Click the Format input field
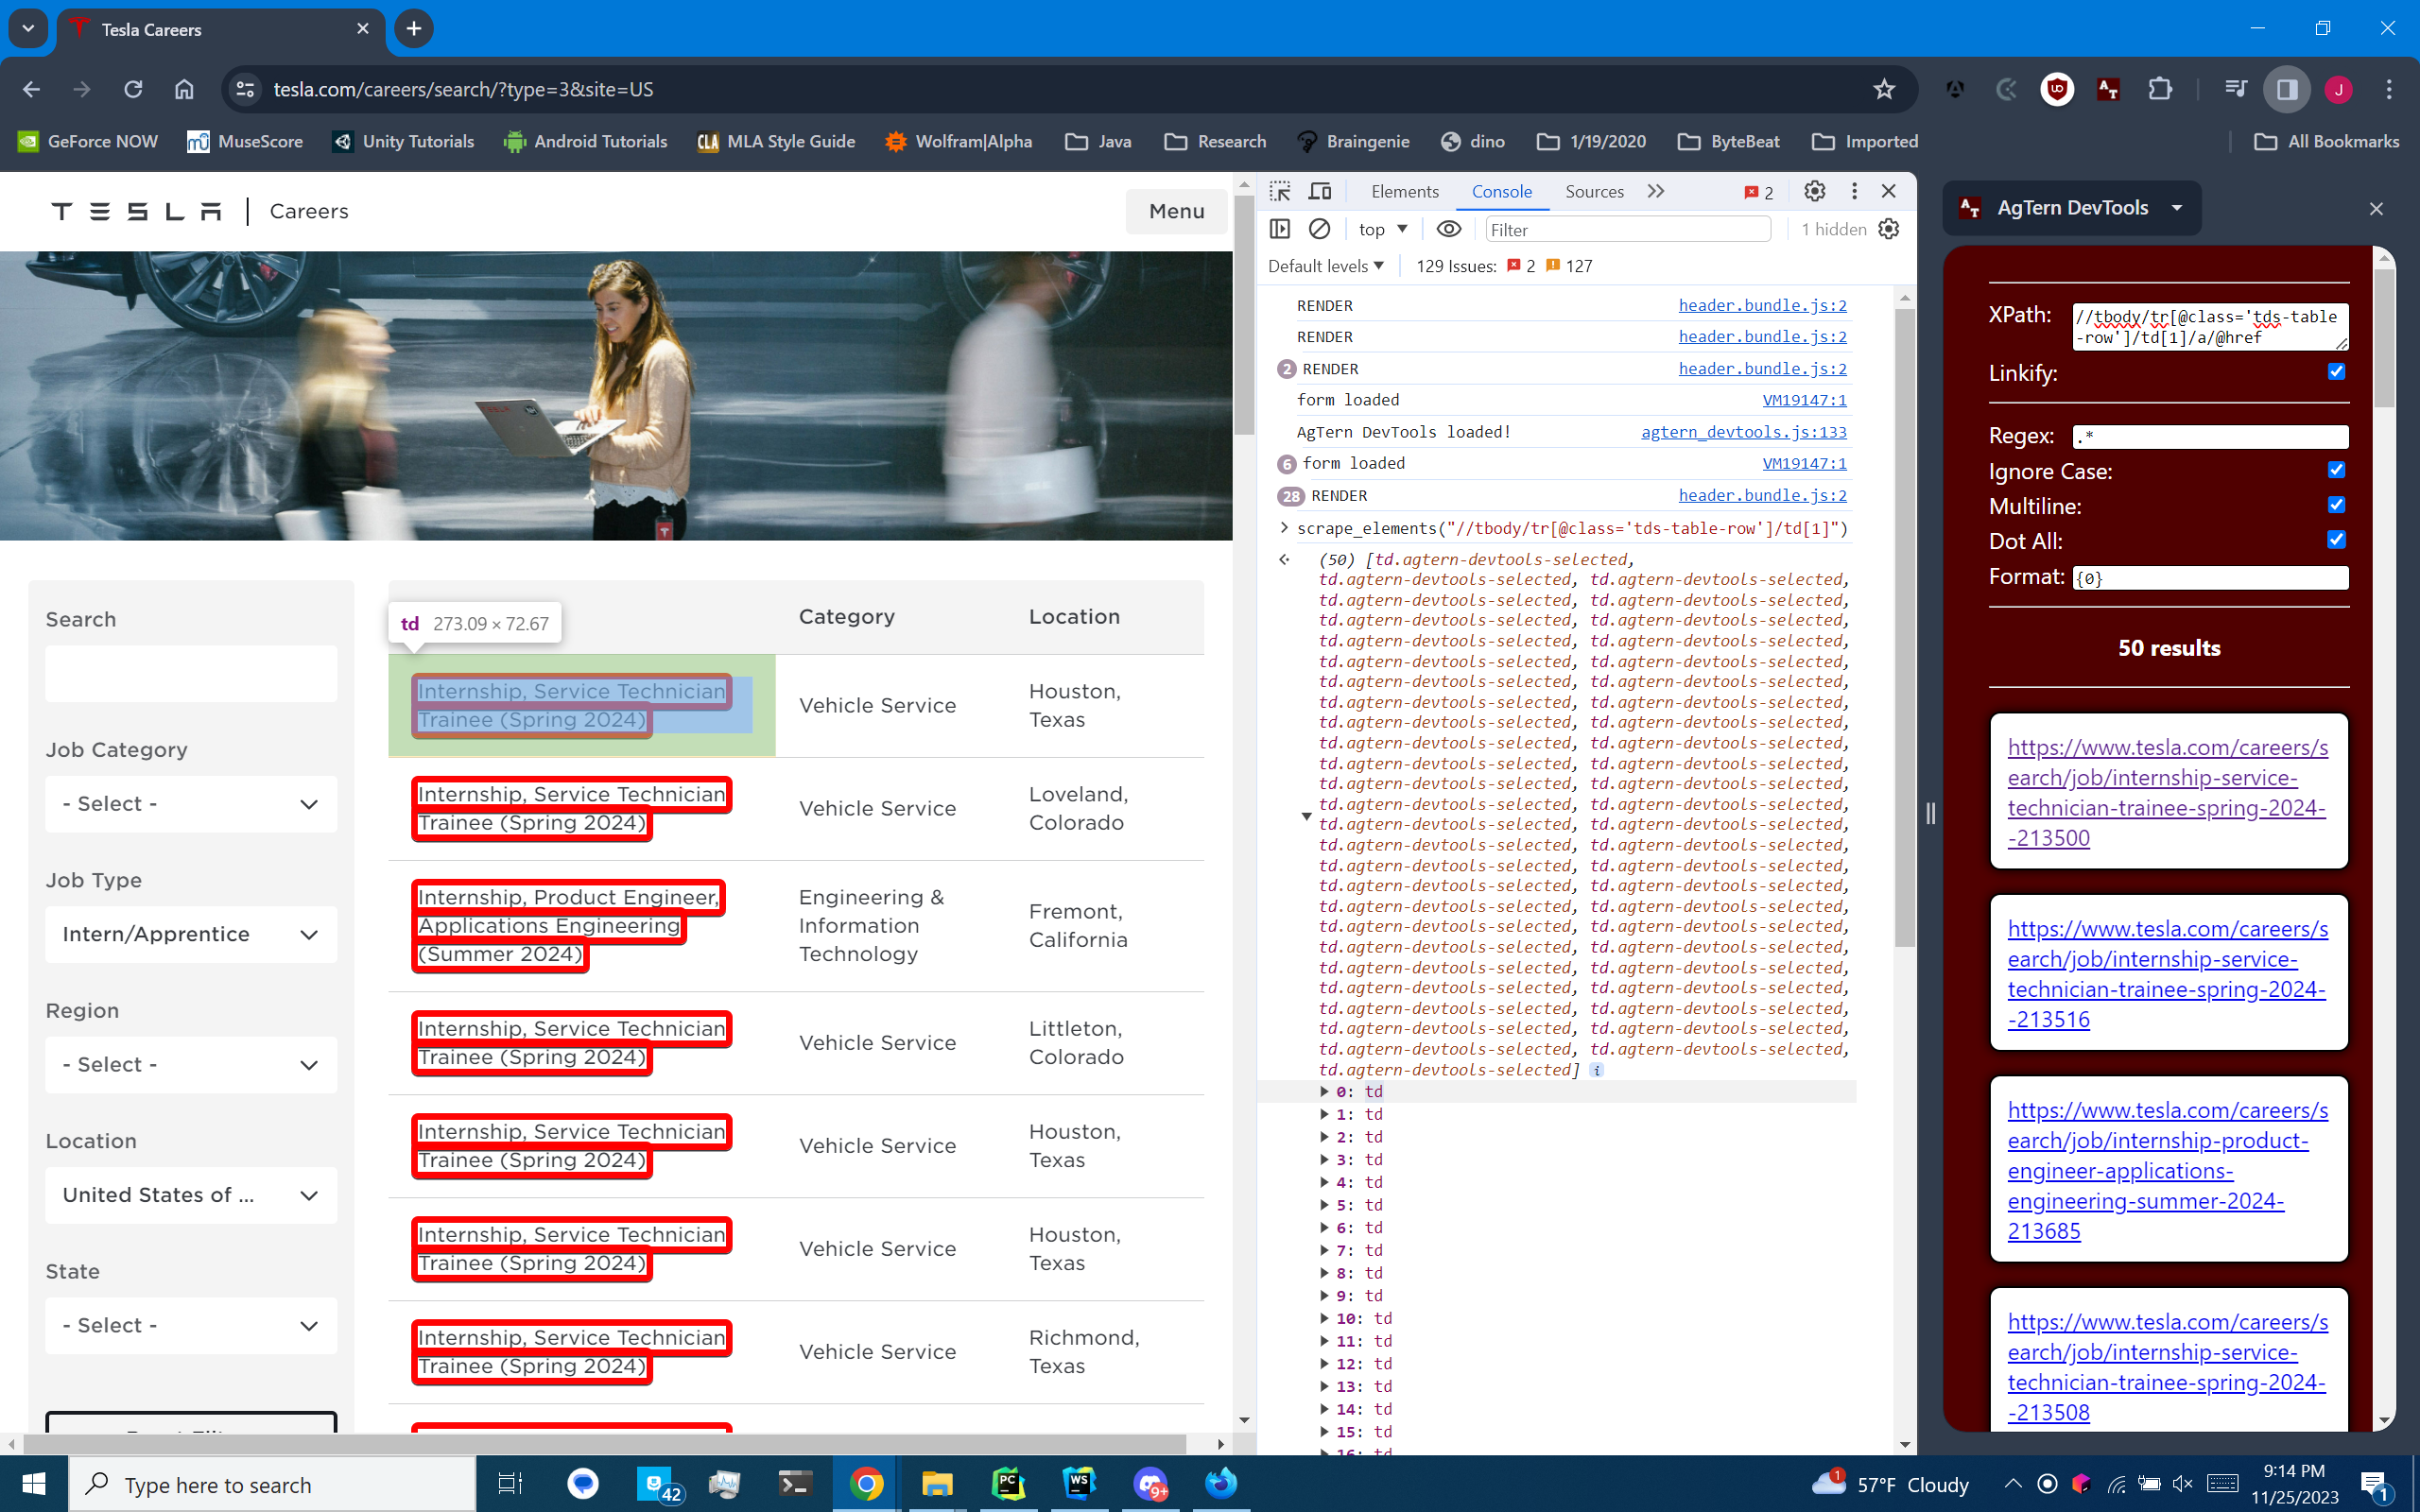This screenshot has width=2420, height=1512. pyautogui.click(x=2210, y=577)
